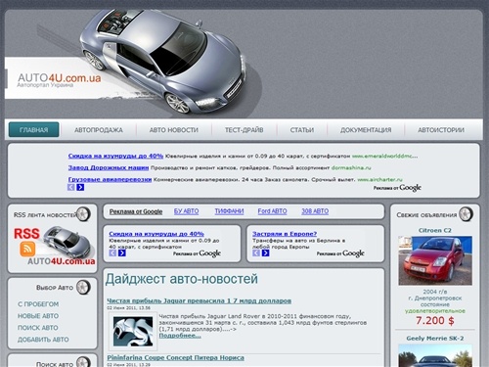Click 'Реклама от Google' in link bar
489x367 pixels.
point(136,211)
